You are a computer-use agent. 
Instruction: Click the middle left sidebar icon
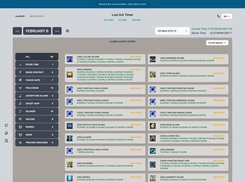[x=6, y=133]
